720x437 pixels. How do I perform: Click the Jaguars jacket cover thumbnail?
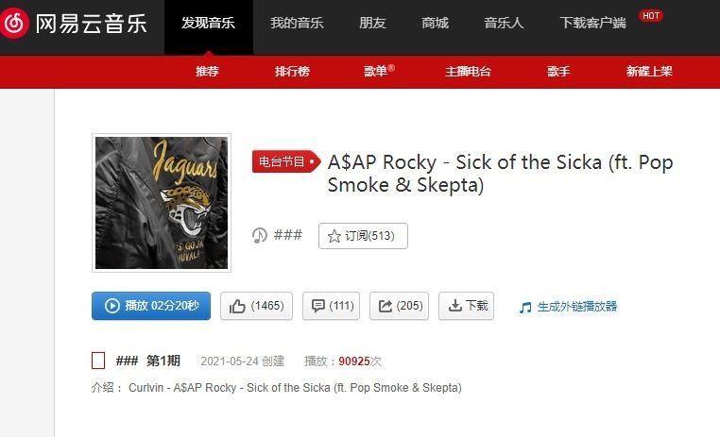tap(162, 203)
